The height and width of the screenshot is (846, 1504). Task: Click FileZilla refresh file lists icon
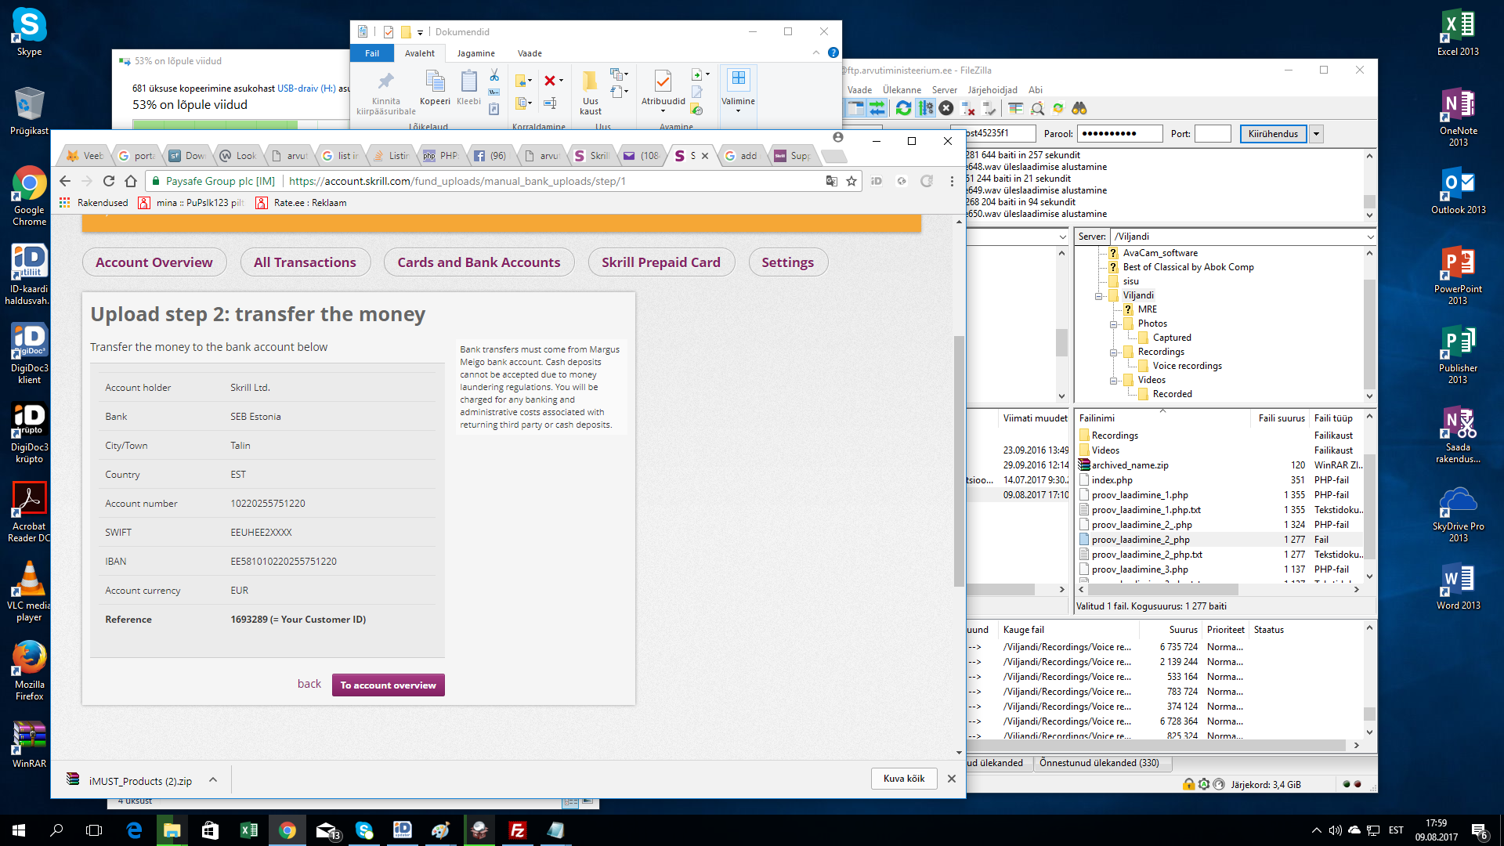903,108
